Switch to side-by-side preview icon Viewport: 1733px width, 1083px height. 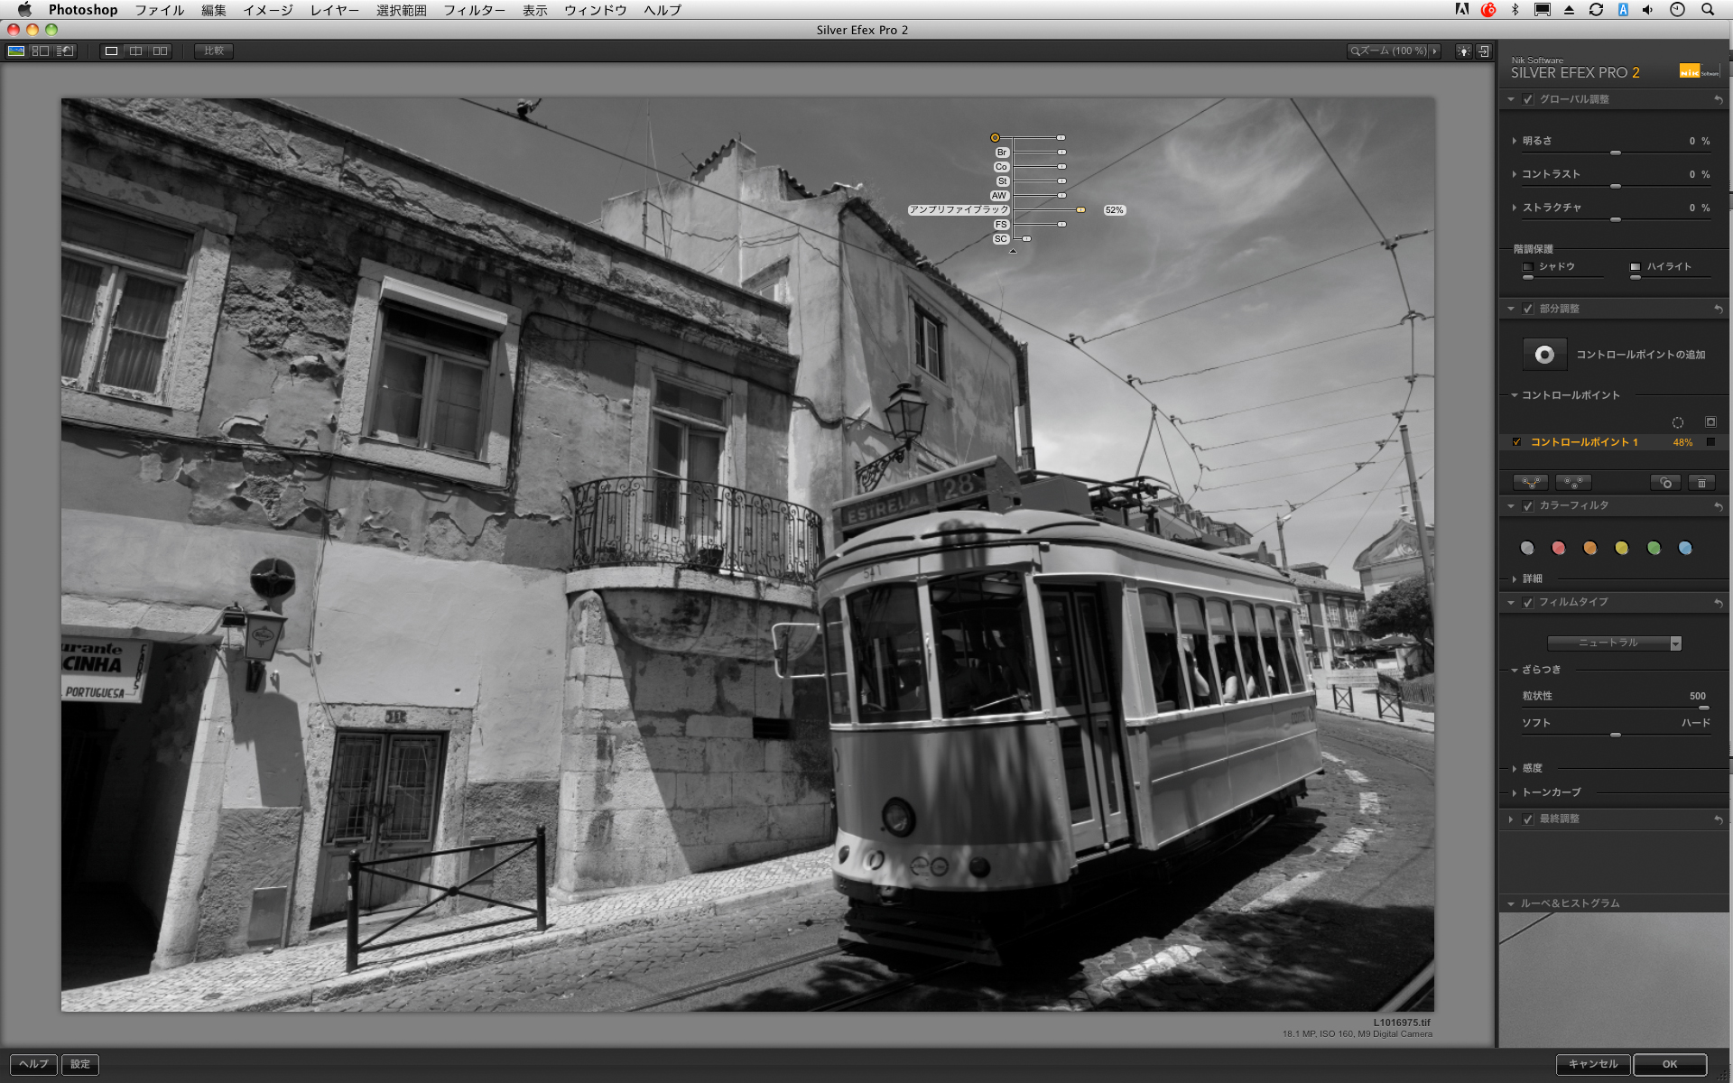click(160, 51)
